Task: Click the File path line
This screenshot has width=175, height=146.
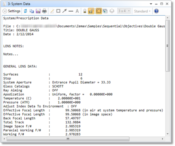Action: click(x=84, y=26)
